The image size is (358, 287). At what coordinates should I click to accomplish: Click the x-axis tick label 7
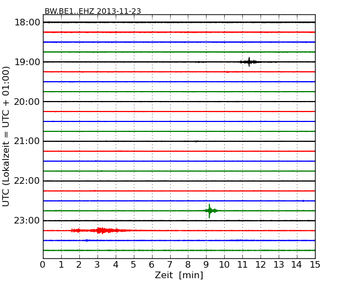point(170,264)
